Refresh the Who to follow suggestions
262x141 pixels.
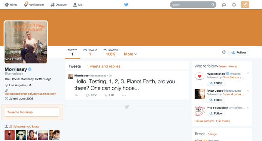pyautogui.click(x=223, y=67)
